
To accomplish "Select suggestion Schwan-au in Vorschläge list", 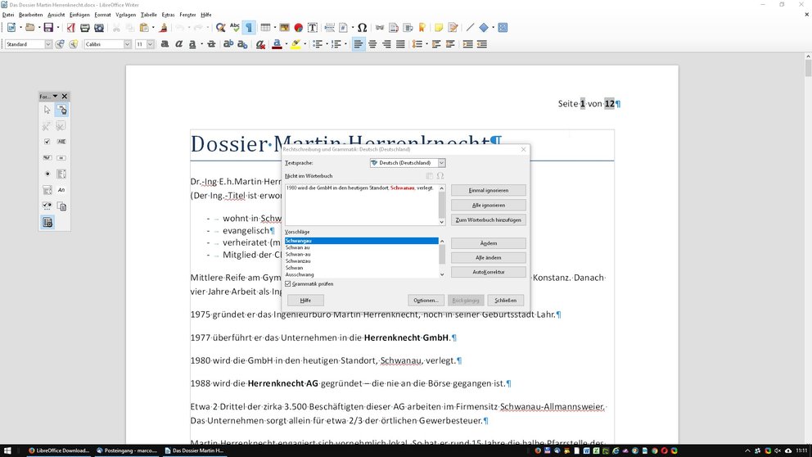I will 298,255.
